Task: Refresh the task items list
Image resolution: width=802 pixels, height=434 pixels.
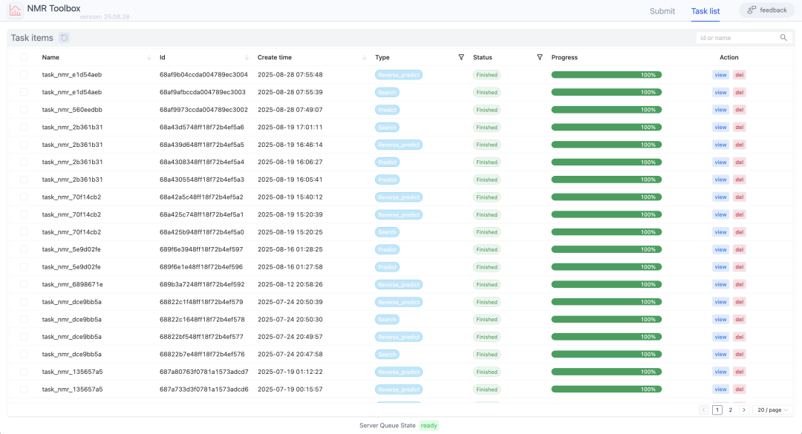Action: (x=64, y=38)
